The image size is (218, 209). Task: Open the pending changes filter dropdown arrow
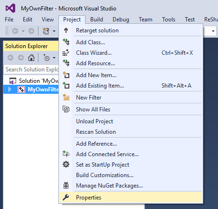(54, 58)
